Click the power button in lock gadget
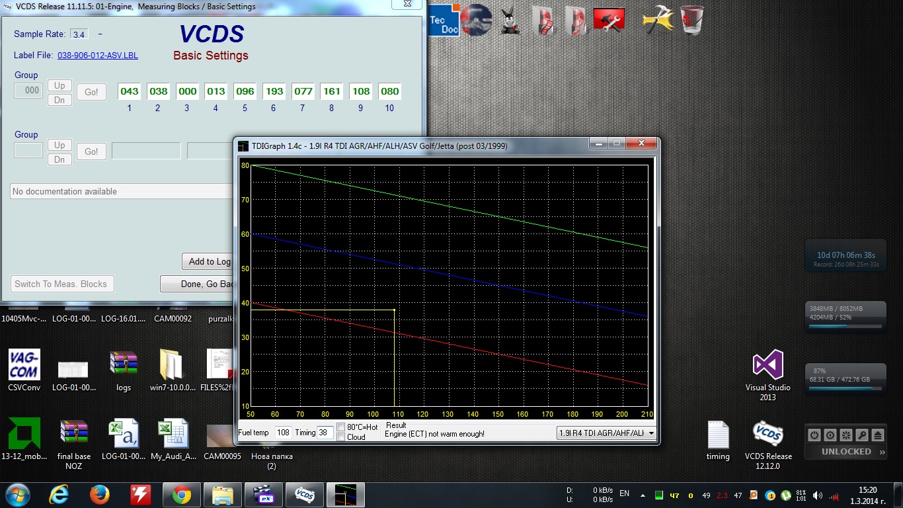 (x=814, y=435)
